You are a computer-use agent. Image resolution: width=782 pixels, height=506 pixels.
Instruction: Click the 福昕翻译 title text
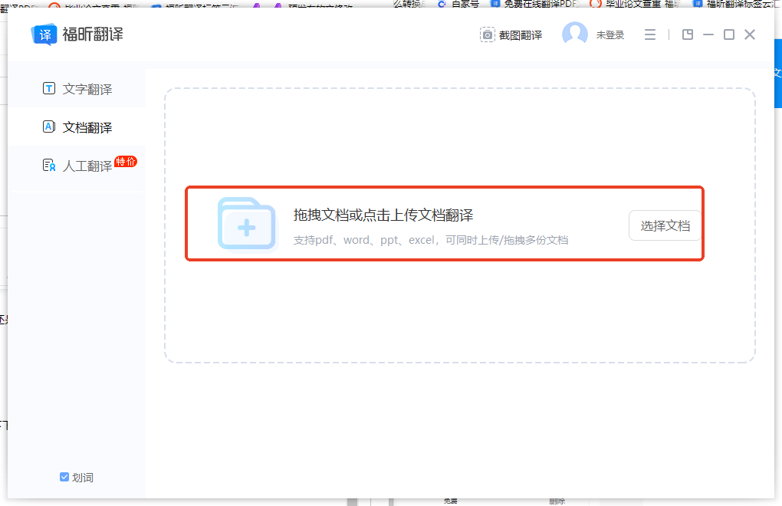[x=93, y=34]
